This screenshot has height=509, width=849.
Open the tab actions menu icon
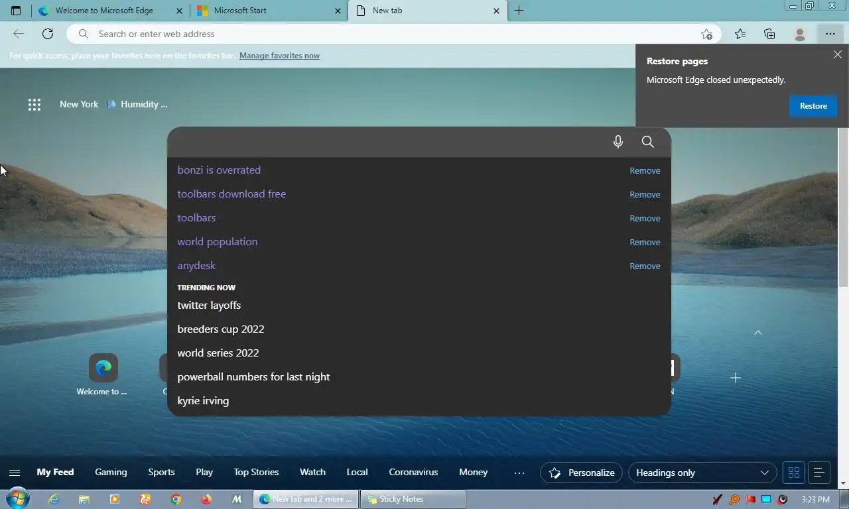pos(16,11)
